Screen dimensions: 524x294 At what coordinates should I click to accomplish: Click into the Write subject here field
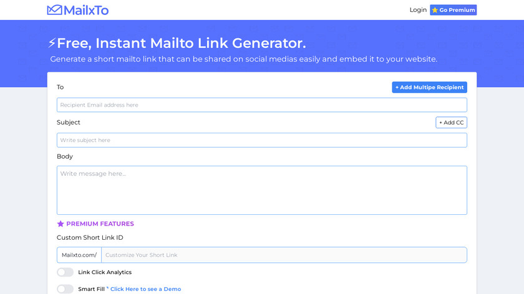261,140
